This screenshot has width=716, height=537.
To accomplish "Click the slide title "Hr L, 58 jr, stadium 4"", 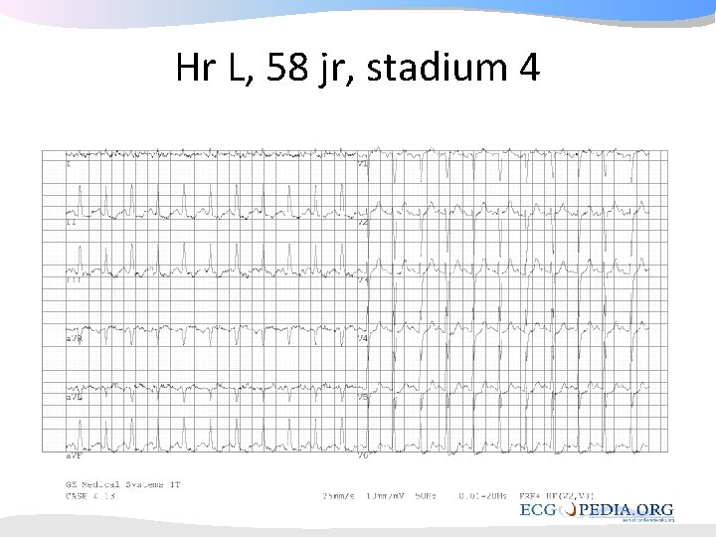I will (x=358, y=68).
